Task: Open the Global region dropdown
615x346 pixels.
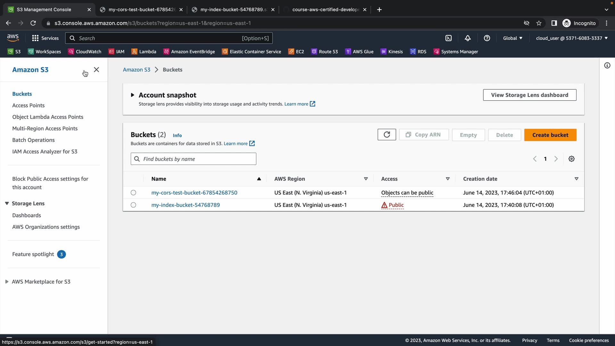Action: pyautogui.click(x=512, y=38)
